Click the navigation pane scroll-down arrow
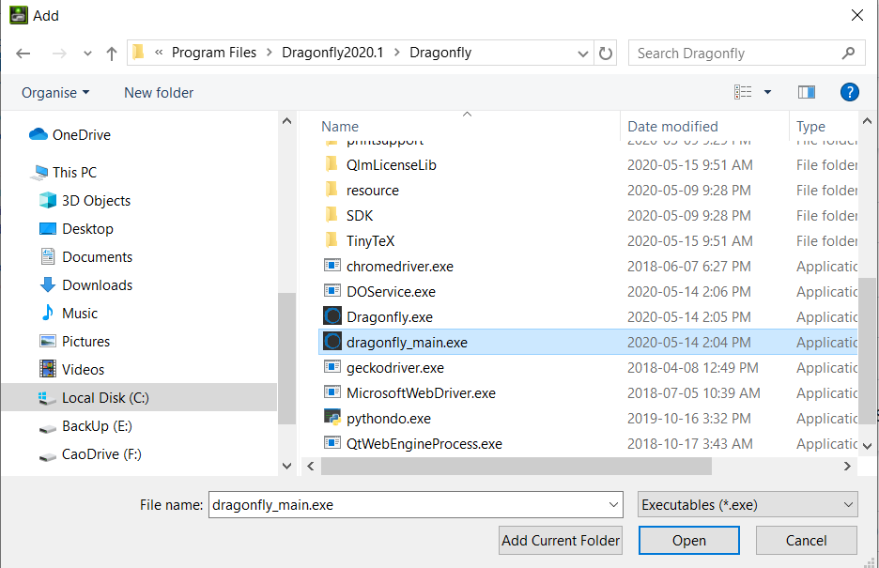Screen dimensions: 879x568 [x=287, y=466]
